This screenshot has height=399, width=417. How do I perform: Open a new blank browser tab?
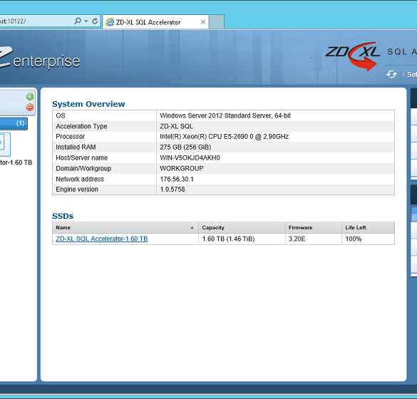coord(217,22)
